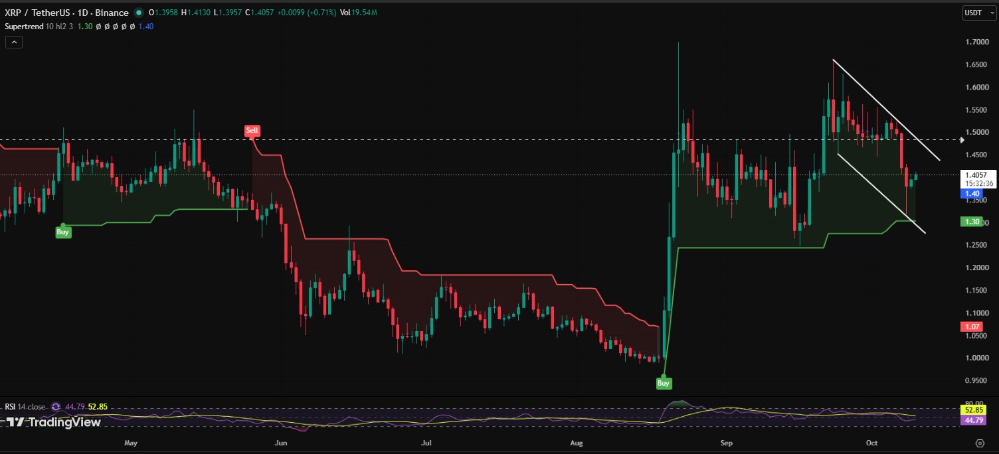Viewport: 999px width, 454px height.
Task: Click the yellow 52.85 RSI value label
Action: 972,411
